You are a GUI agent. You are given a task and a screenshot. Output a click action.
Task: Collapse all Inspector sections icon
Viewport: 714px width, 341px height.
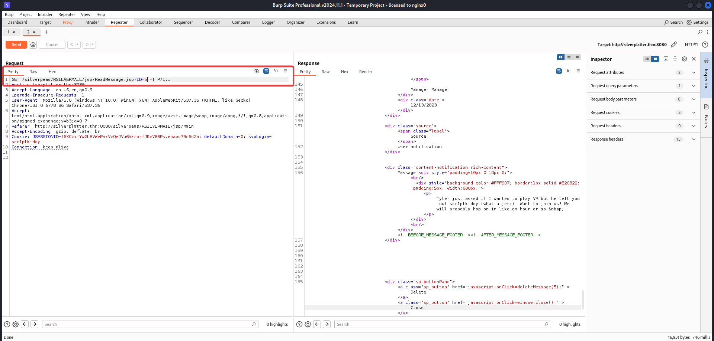[675, 59]
